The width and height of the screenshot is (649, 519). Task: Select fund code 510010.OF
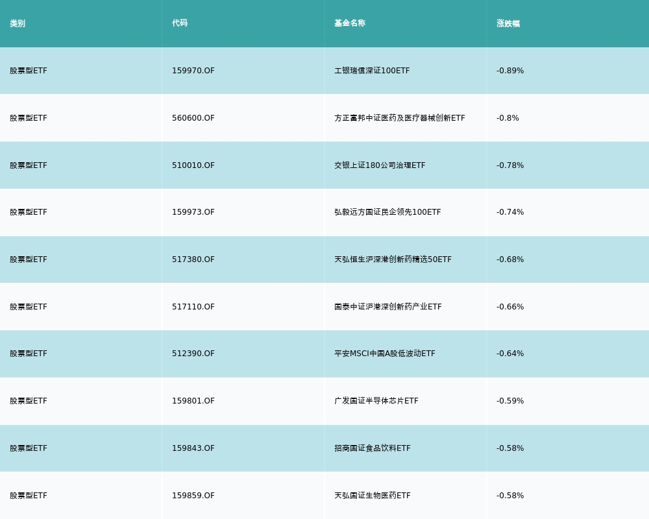pos(193,165)
